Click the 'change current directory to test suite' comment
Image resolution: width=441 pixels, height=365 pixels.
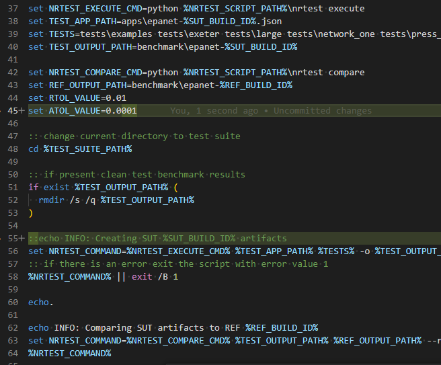click(134, 136)
